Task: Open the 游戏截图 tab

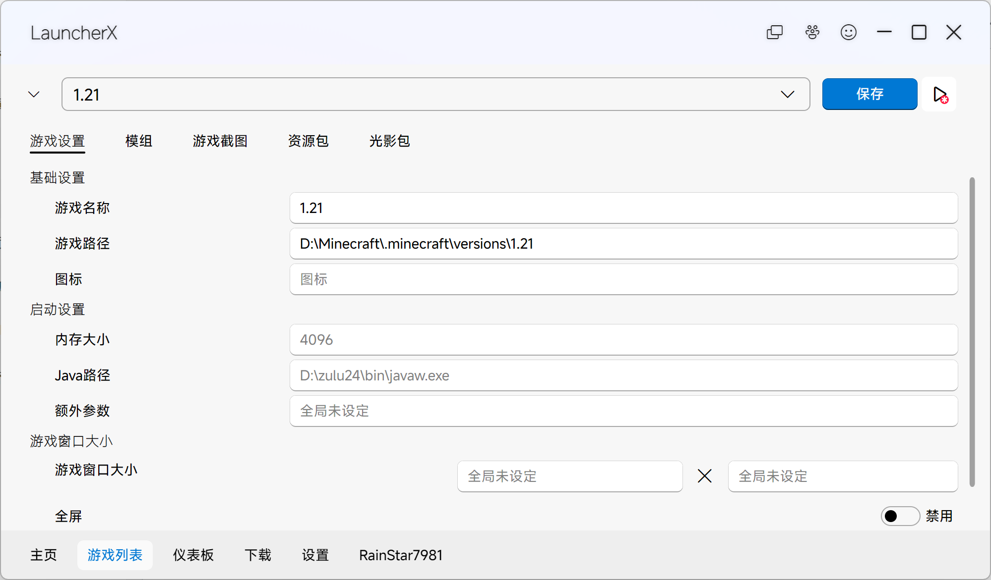Action: click(x=220, y=141)
